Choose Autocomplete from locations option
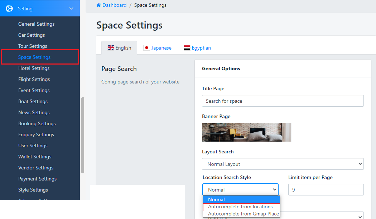 click(x=240, y=207)
